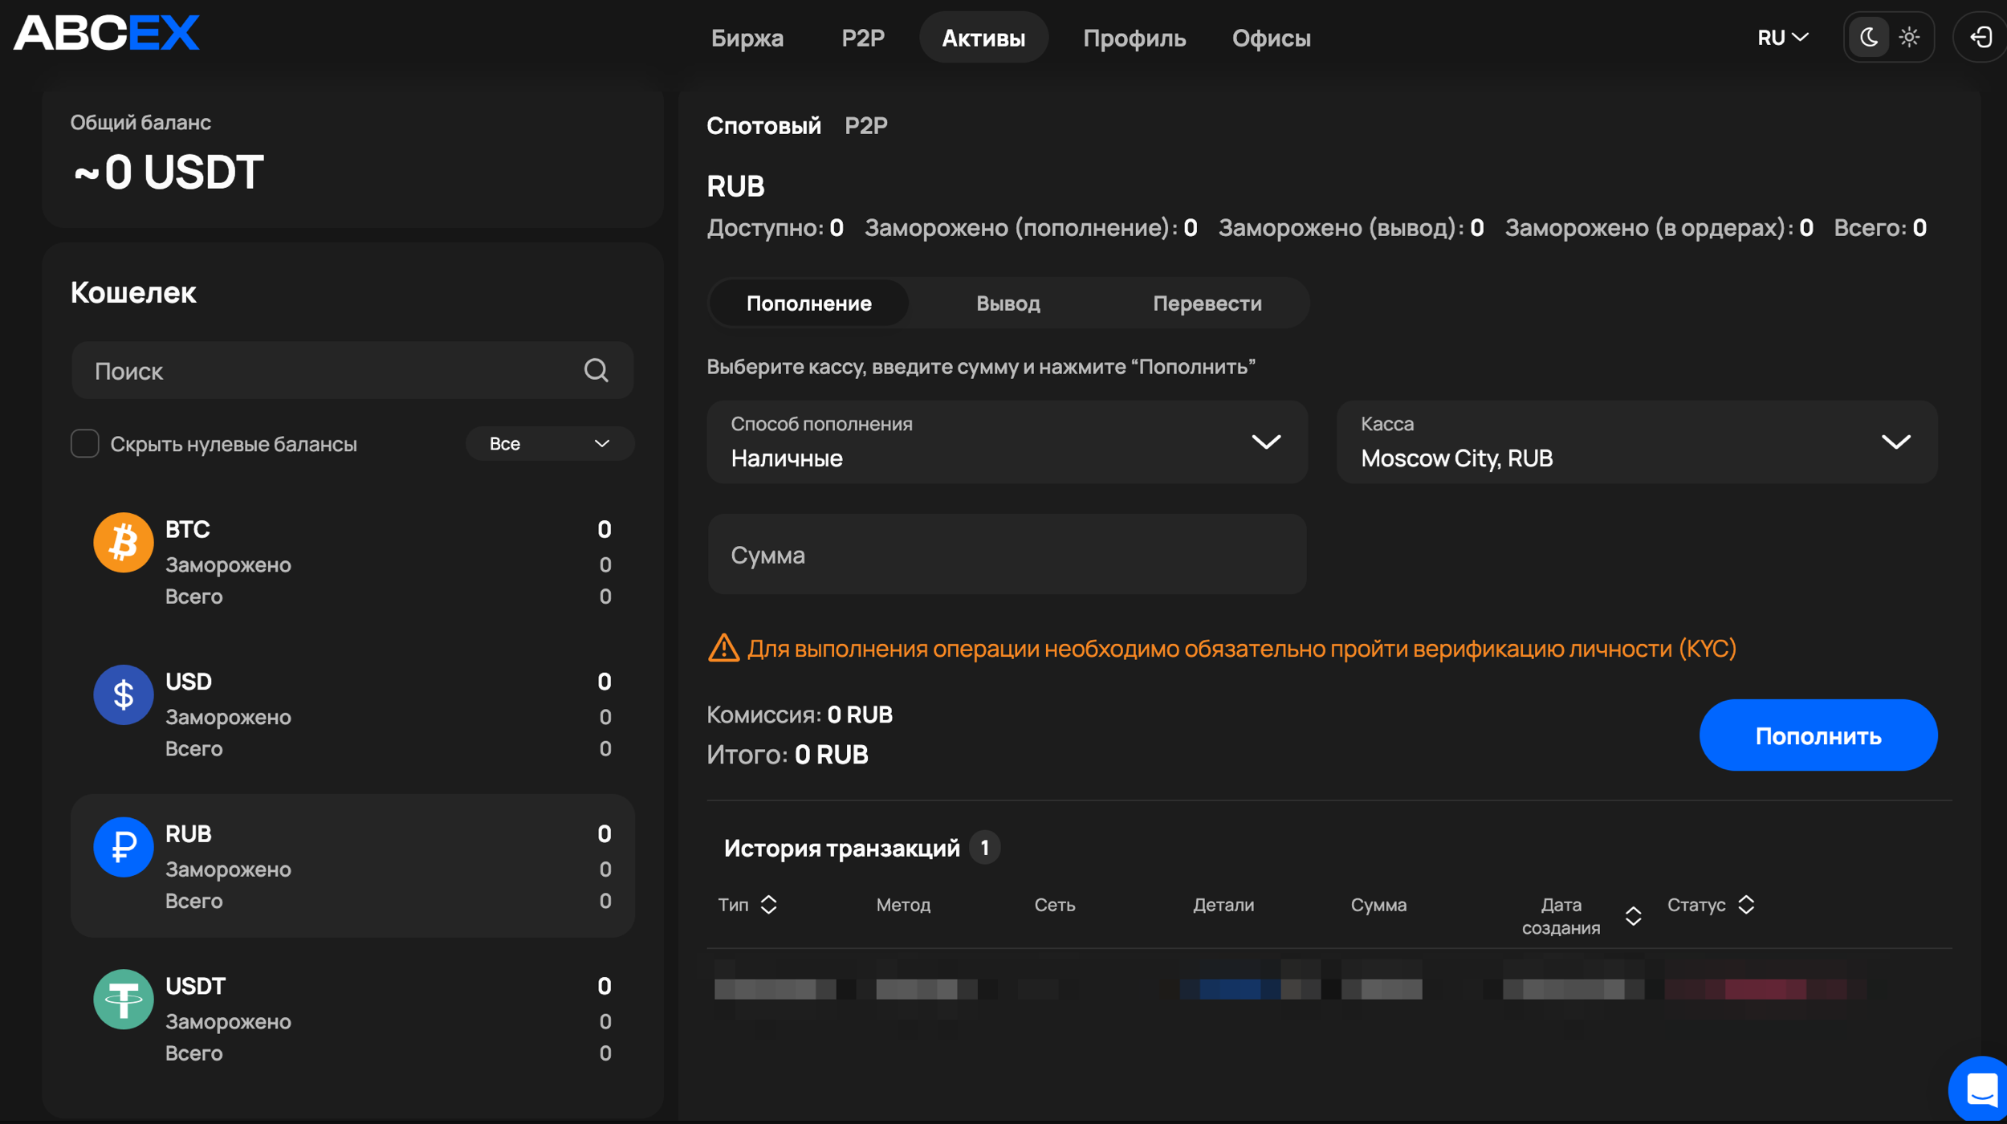
Task: Click the Поиск search field
Action: coord(352,371)
